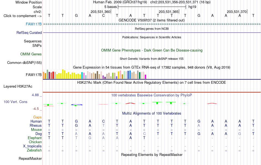This screenshot has width=261, height=165.
Task: Open the RefSeq Curated track label
Action: [x=29, y=33]
